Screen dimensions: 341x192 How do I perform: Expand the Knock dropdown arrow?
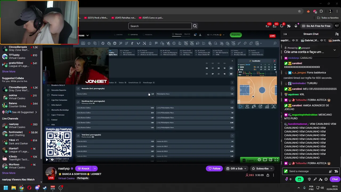[x=95, y=169]
